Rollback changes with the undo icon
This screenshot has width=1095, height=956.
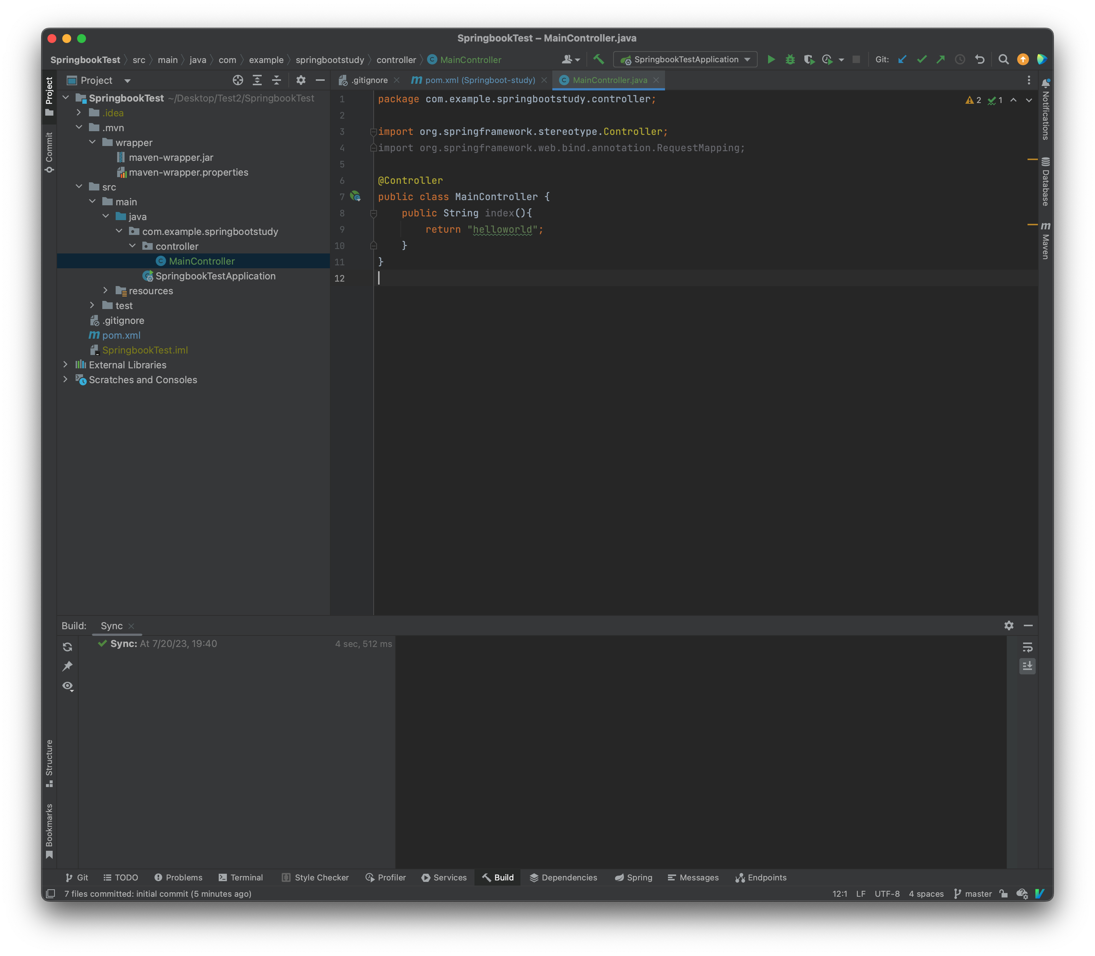(x=980, y=60)
